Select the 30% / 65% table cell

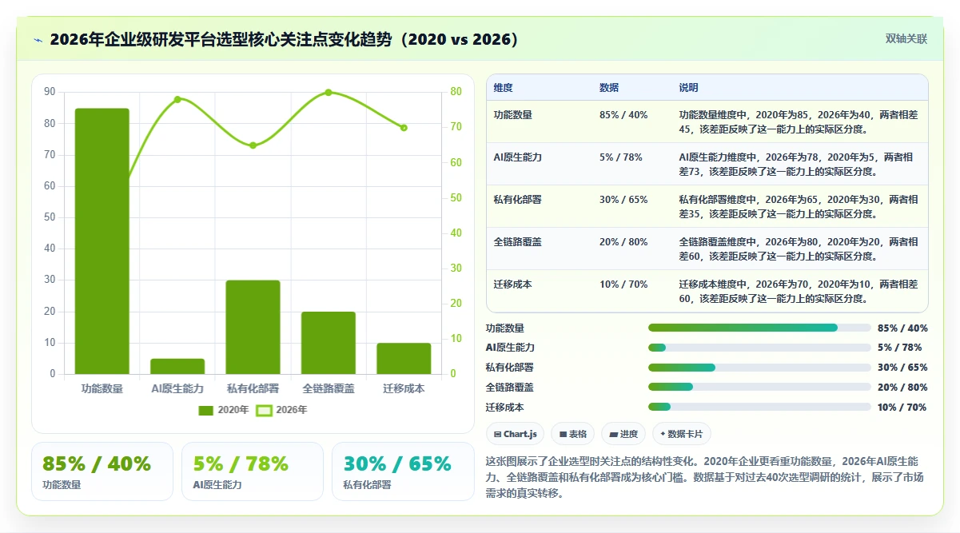pos(623,200)
